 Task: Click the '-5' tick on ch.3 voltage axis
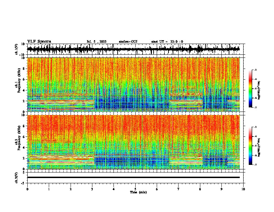point(23,183)
